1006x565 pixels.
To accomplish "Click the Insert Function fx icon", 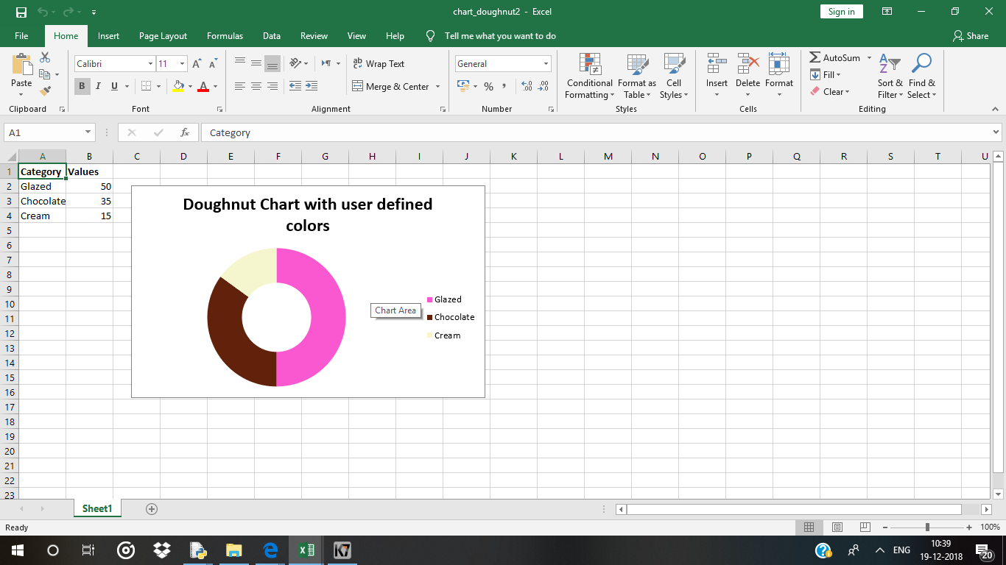I will click(185, 132).
